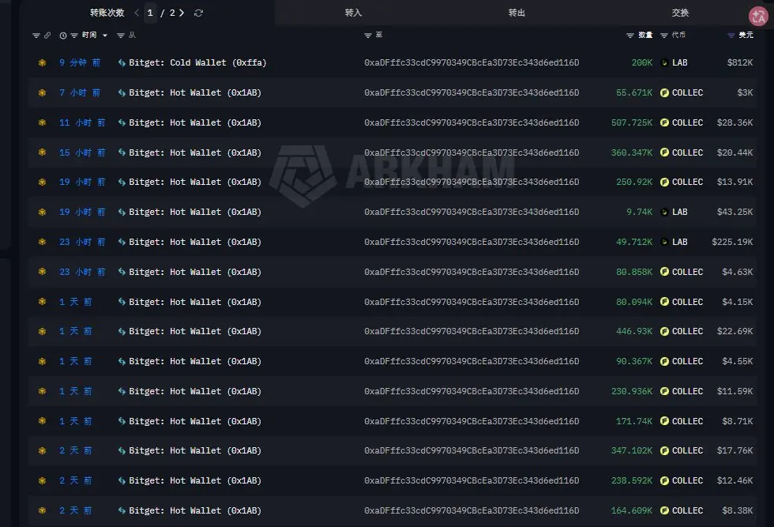Viewport: 774px width, 527px height.
Task: Go to the previous transfers page
Action: pos(137,13)
